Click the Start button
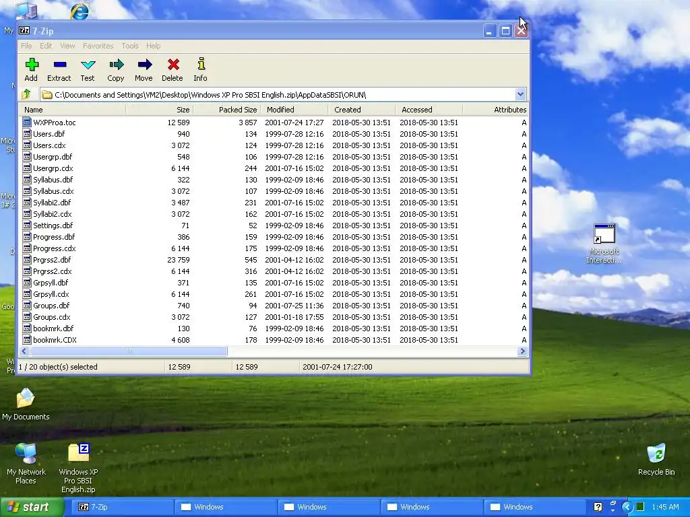Screen dimensions: 690x517 click(x=32, y=507)
